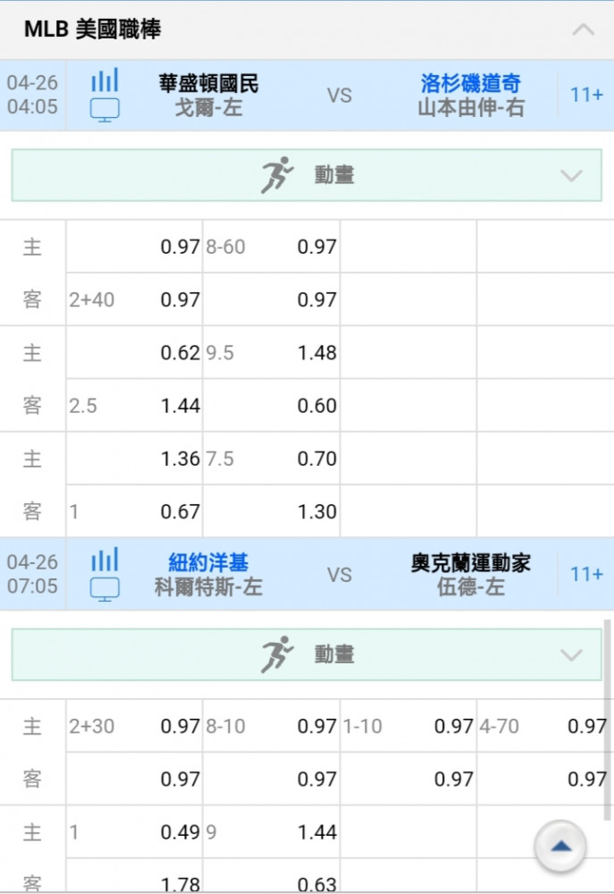Open live TV icon for 華盛頓國民 match

[105, 110]
